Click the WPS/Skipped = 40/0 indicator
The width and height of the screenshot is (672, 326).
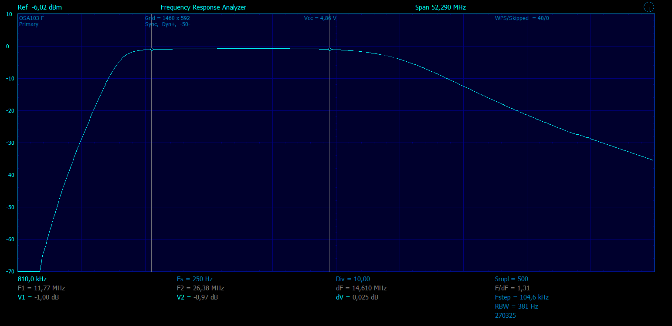[522, 18]
